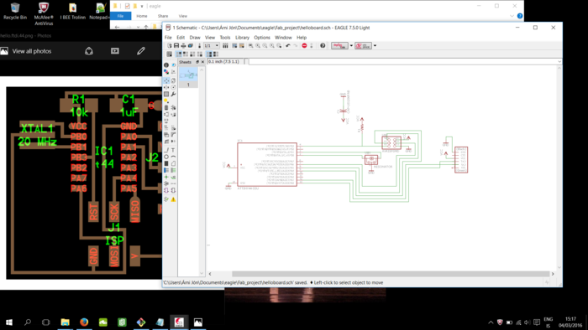The width and height of the screenshot is (588, 330).
Task: Close the Sheets panel
Action: (x=203, y=62)
